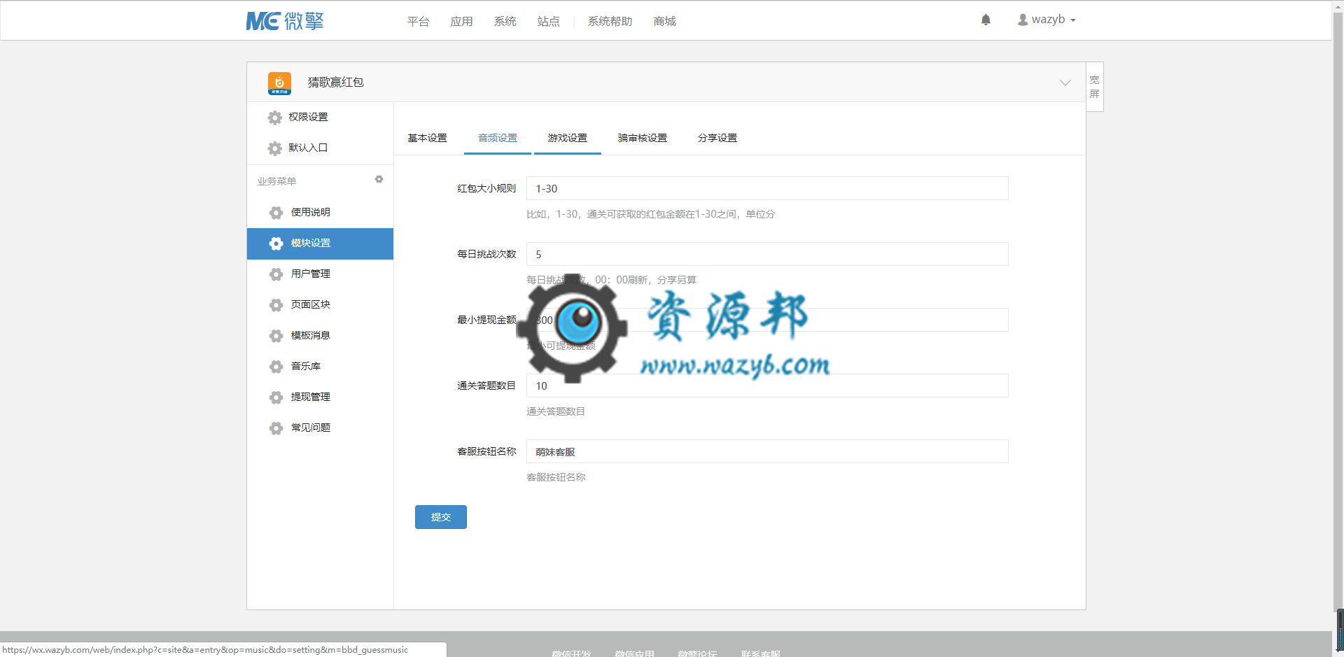Click the gear icon beside 使用说明
This screenshot has width=1344, height=657.
tap(276, 213)
